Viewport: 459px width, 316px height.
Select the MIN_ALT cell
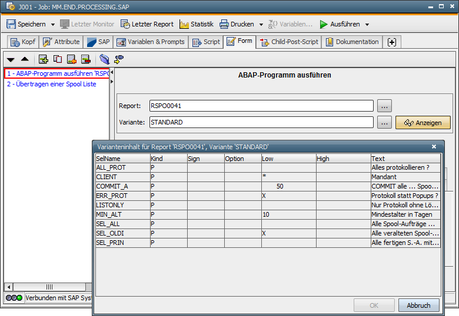[x=123, y=214]
